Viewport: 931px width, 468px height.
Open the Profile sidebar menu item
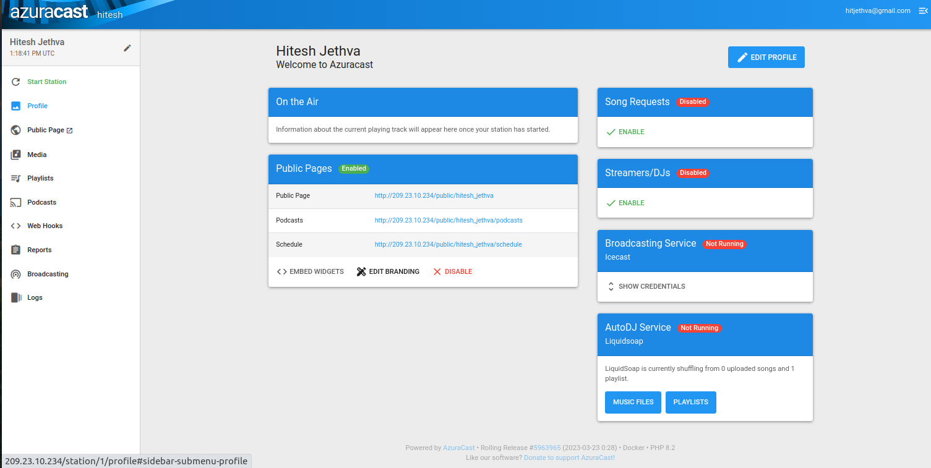(x=37, y=106)
